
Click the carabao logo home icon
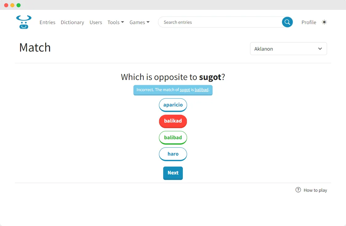24,22
